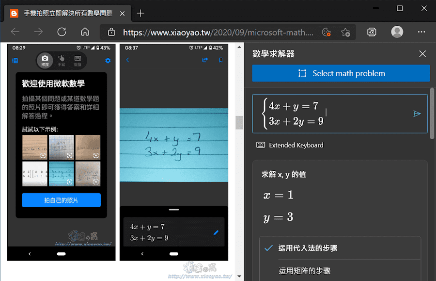This screenshot has width=436, height=281.
Task: Select the top right brown sample thumbnail
Action: [88, 148]
